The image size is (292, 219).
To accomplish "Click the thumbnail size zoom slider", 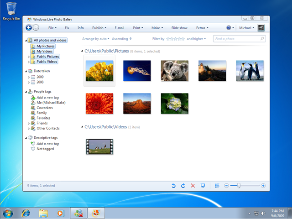I will click(x=239, y=186).
